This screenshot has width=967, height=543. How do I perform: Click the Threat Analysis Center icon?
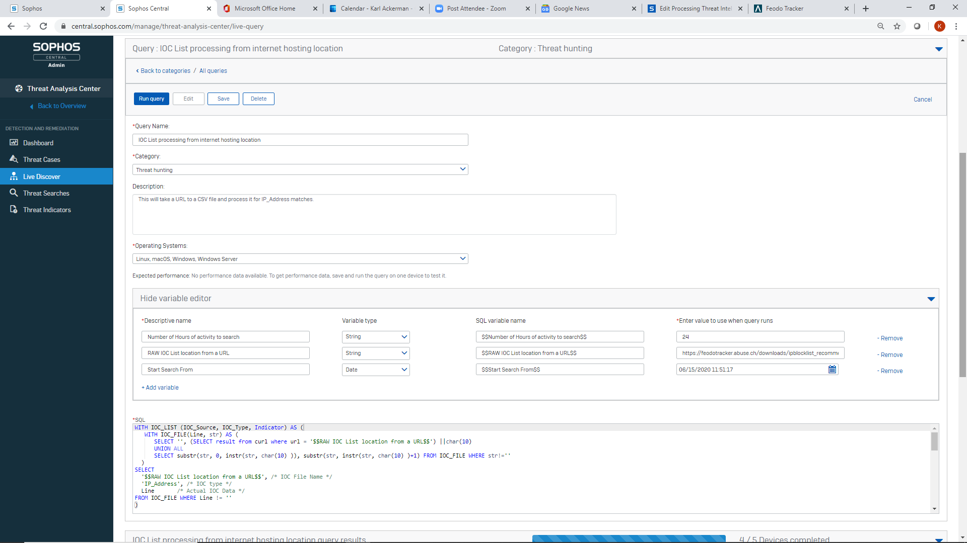click(19, 88)
